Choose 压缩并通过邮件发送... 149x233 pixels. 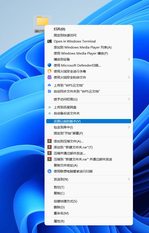89,153
